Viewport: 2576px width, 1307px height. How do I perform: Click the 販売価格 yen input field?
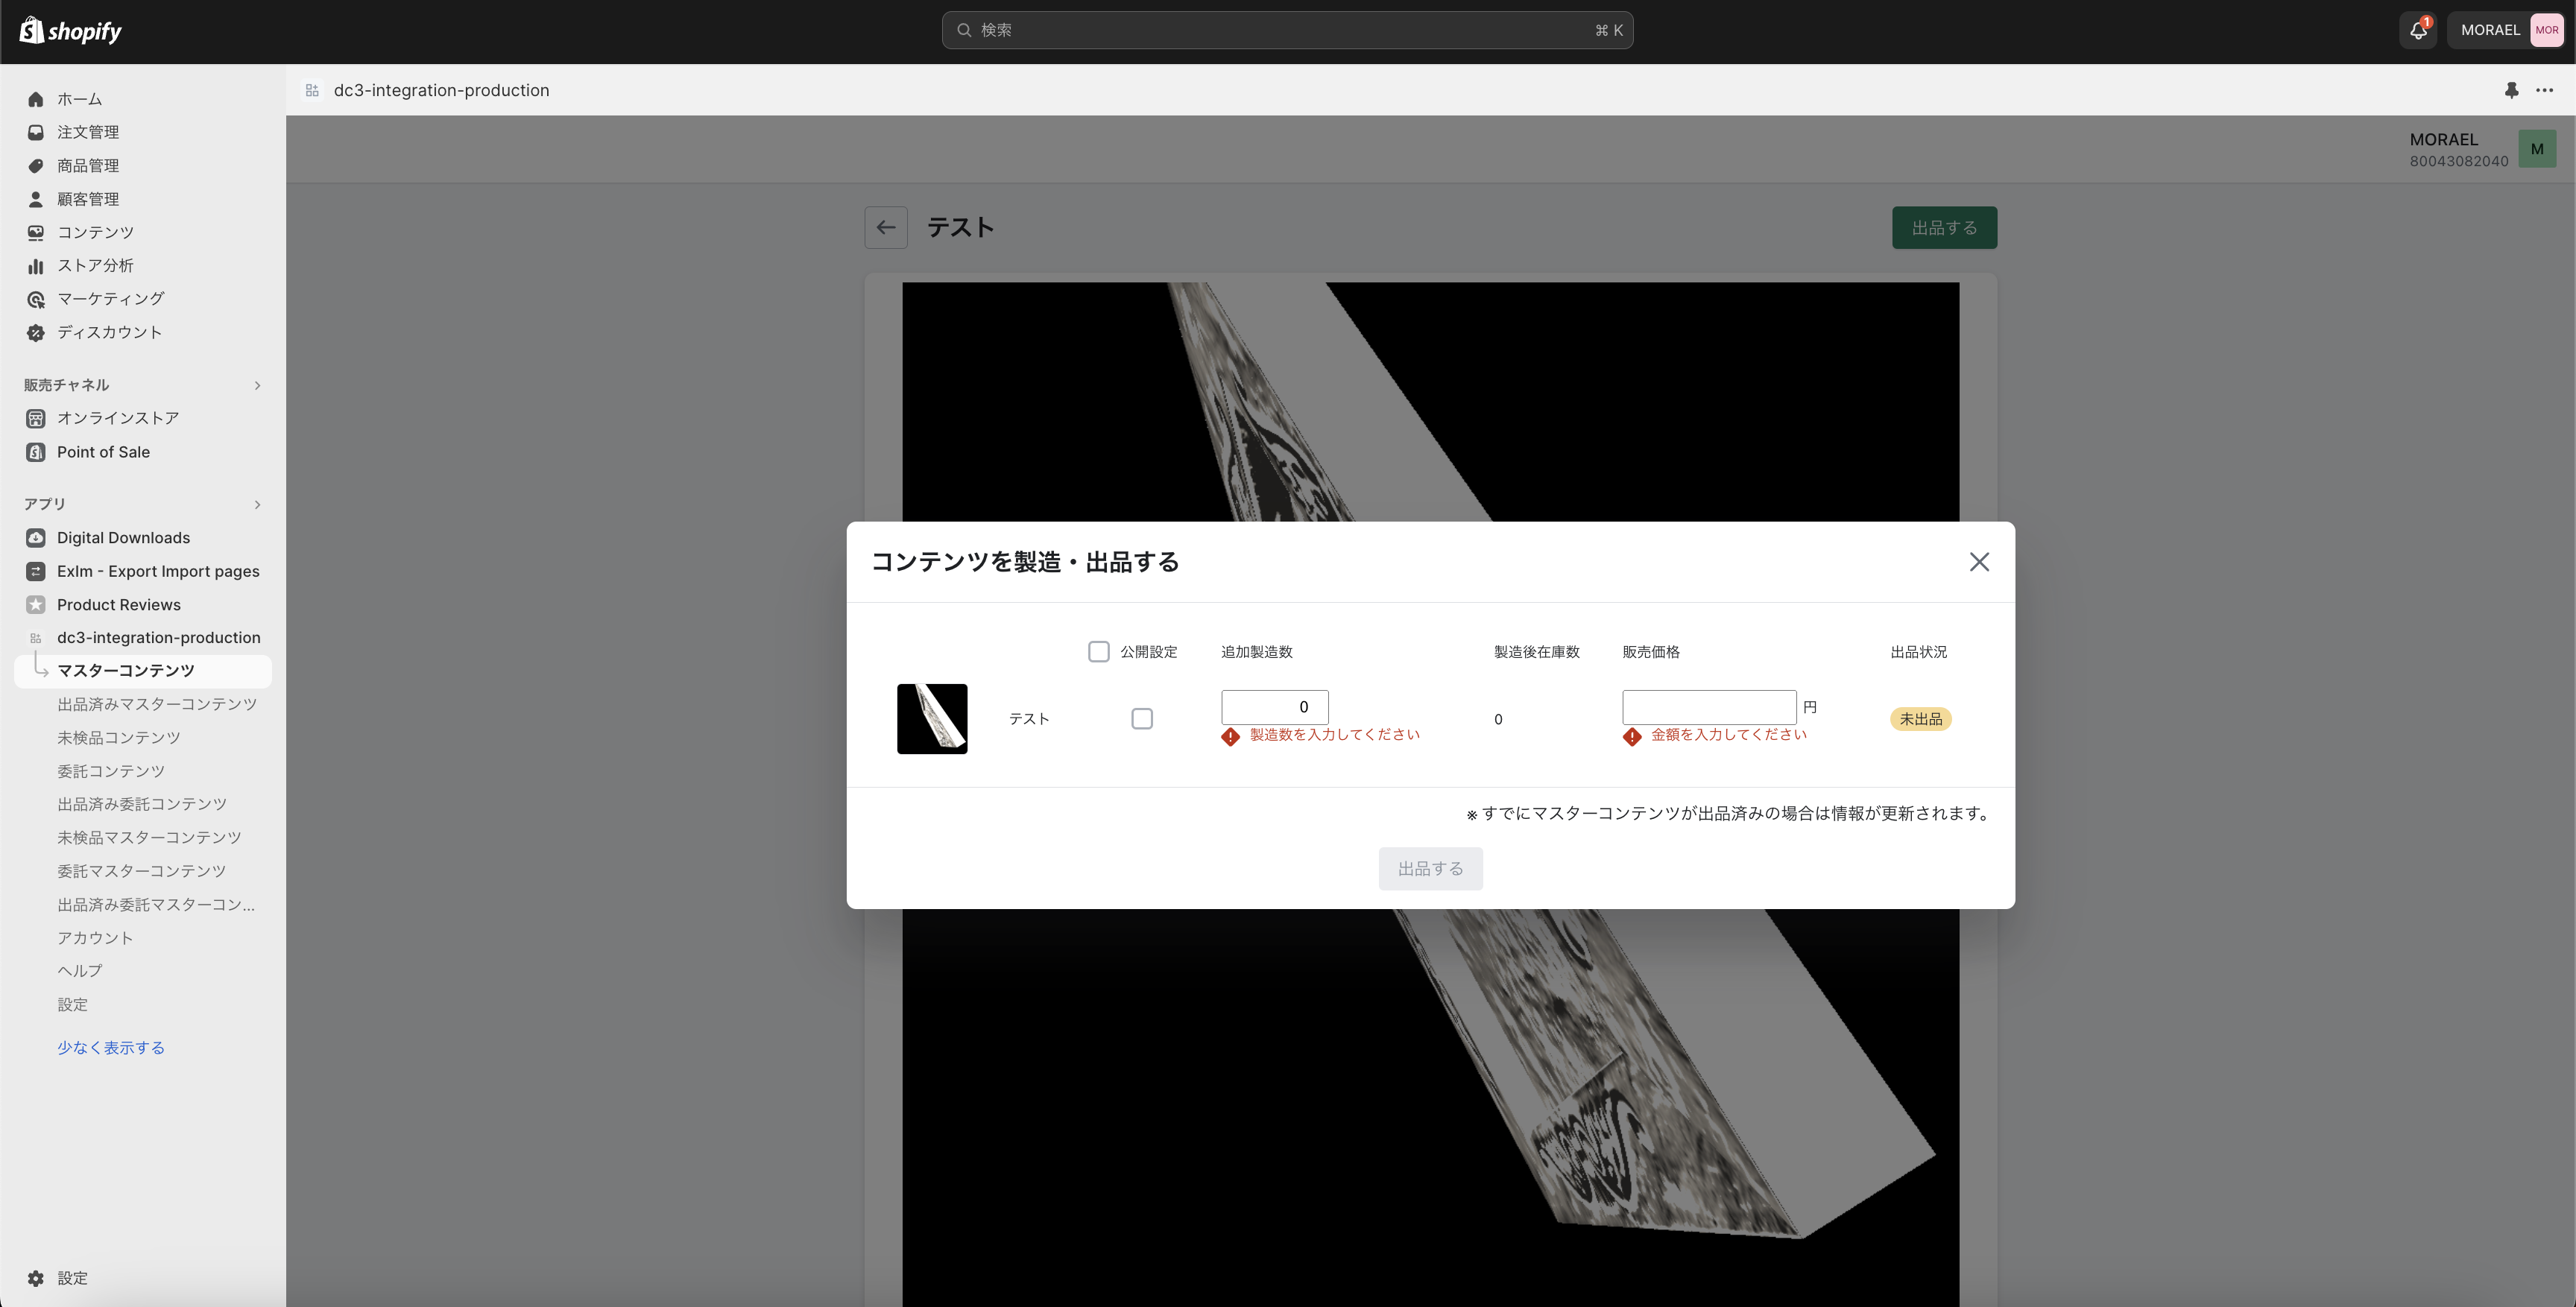(x=1709, y=707)
